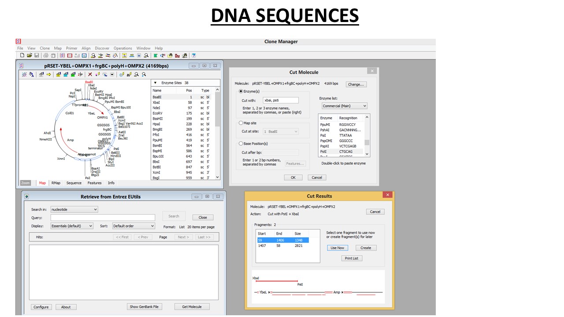Open the Sort Default order dropdown
564x317 pixels.
coord(134,226)
